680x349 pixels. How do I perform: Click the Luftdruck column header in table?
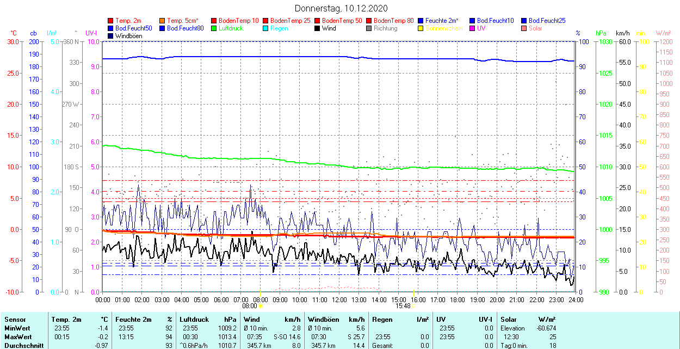tap(194, 320)
